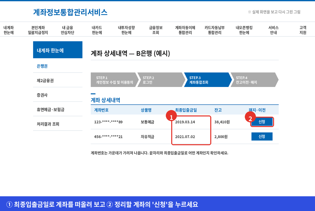Screen dimensions: 315x211
Task: Click the note starting 계좌번호는 가운데가 가려져
Action: pos(160,153)
